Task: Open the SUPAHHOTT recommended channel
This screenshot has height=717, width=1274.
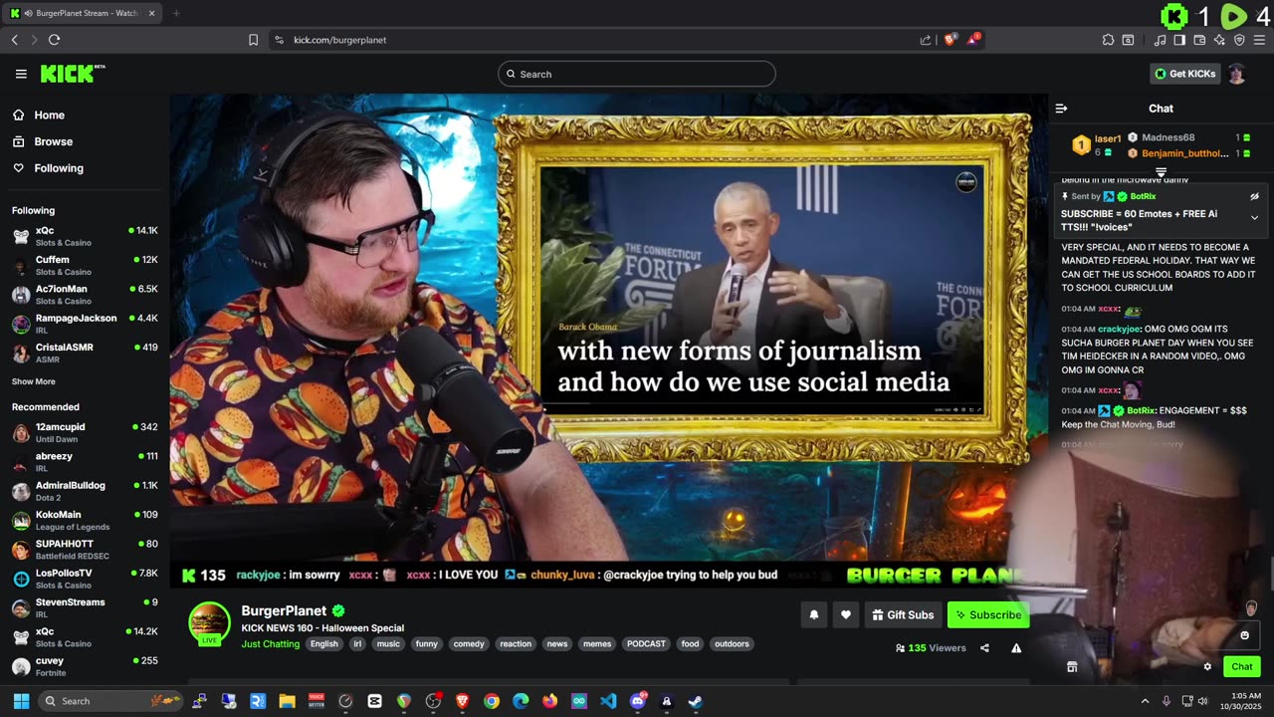Action: pos(85,550)
